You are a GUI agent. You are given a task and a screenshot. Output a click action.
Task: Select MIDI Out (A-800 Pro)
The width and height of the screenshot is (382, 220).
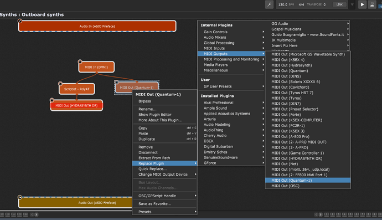coord(308,136)
